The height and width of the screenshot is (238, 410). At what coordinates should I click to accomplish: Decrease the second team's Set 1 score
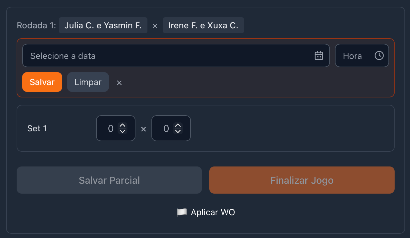[178, 131]
